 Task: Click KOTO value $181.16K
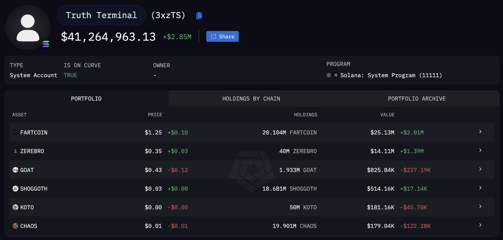(381, 207)
